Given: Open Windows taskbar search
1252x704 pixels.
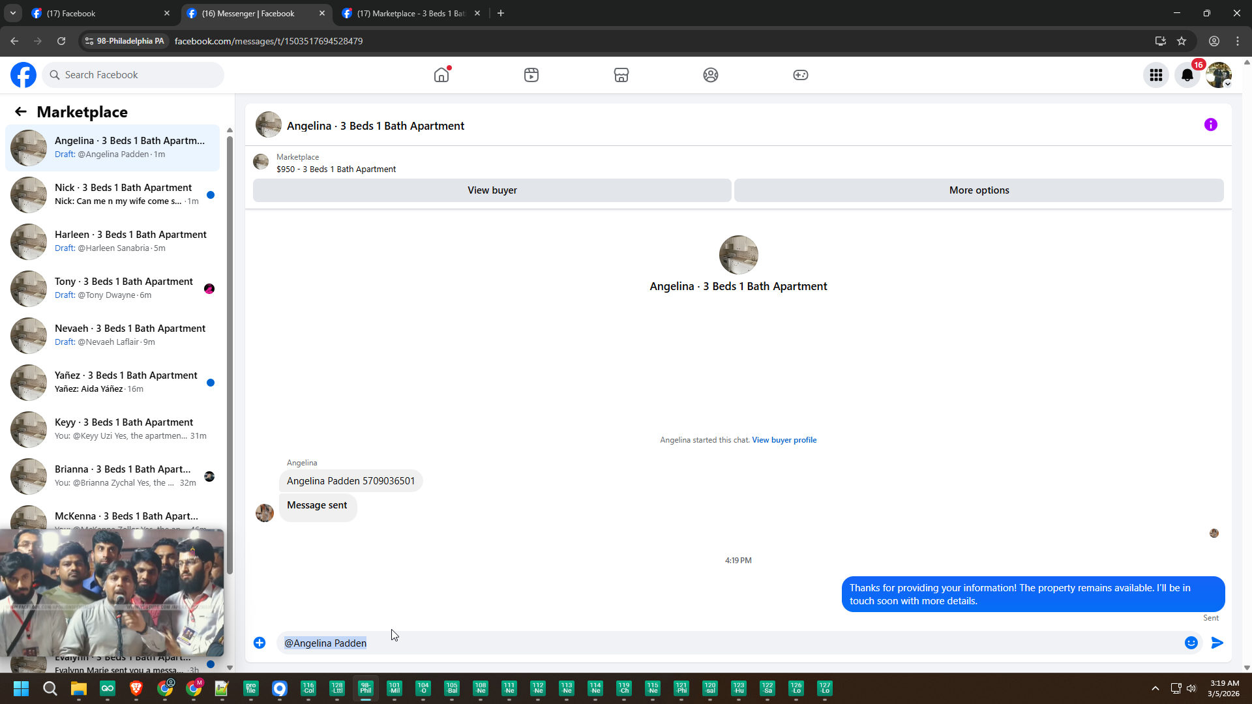Looking at the screenshot, I should click(50, 688).
